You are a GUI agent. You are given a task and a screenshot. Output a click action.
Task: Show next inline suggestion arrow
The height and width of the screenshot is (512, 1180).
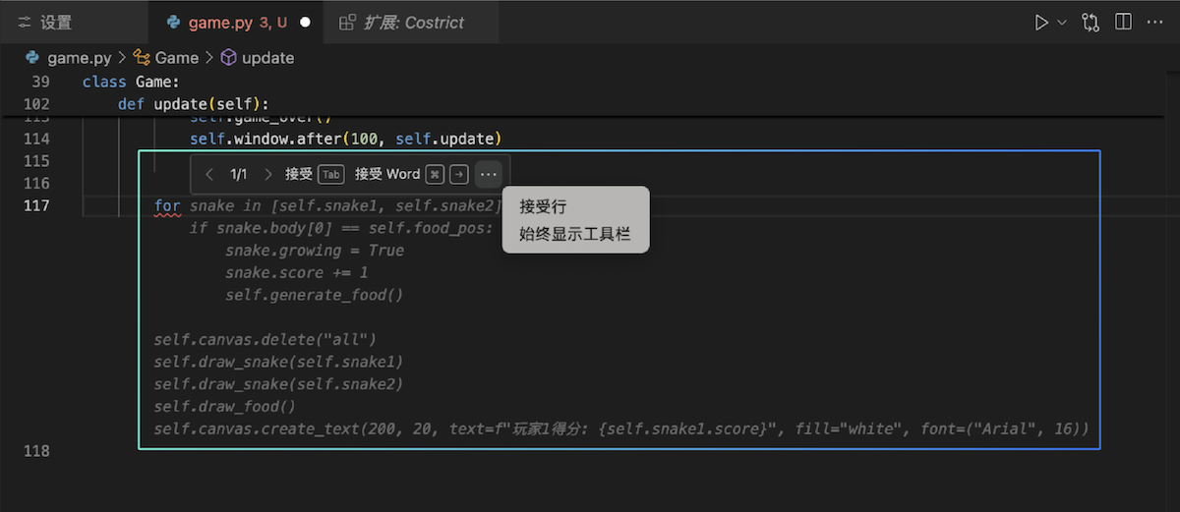tap(267, 174)
